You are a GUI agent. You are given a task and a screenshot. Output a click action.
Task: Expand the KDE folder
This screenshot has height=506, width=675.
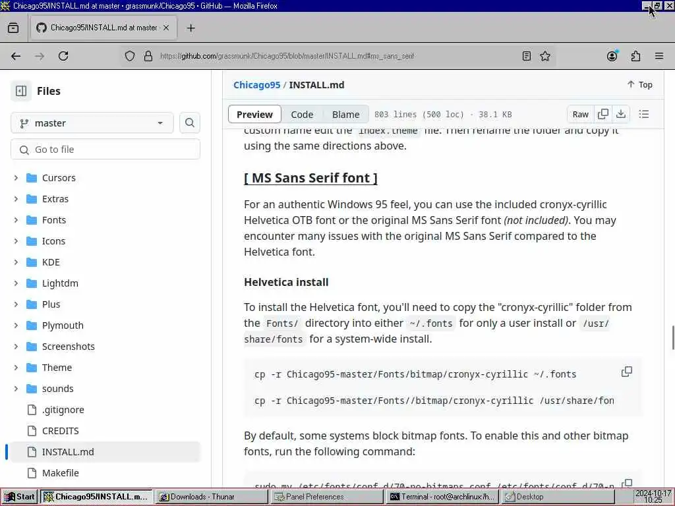pos(16,262)
